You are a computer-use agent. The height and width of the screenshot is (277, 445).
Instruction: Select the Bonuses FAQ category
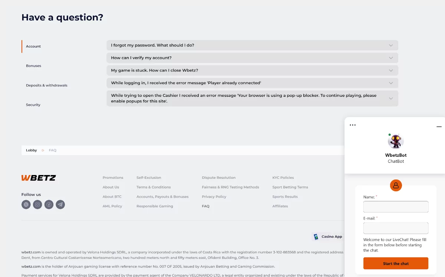(33, 66)
